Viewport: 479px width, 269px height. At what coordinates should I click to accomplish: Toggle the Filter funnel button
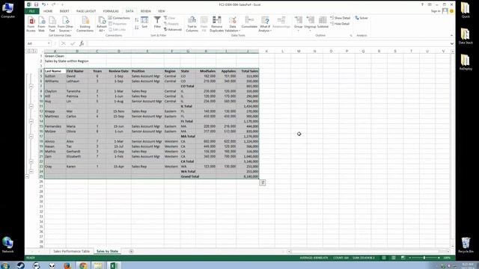point(157,22)
